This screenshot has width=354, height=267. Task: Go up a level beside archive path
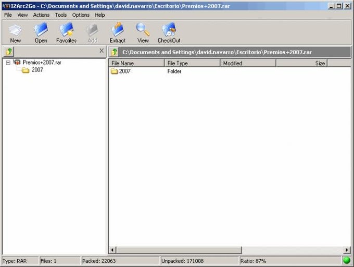pos(114,52)
